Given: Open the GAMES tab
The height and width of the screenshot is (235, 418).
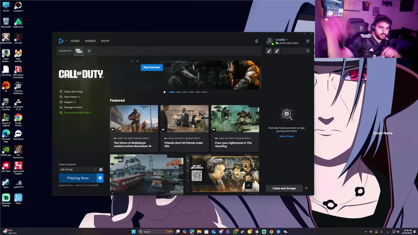Looking at the screenshot, I should click(x=90, y=41).
